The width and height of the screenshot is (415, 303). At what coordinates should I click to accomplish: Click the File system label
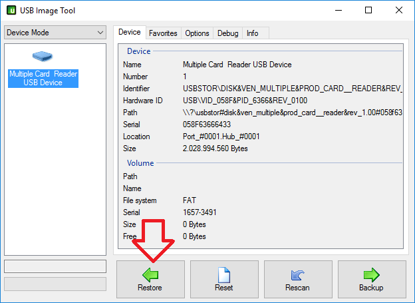click(140, 200)
